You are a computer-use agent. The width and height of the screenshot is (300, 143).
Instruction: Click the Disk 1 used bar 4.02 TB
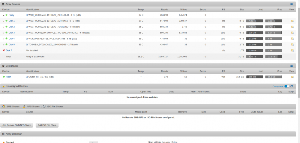click(x=254, y=21)
